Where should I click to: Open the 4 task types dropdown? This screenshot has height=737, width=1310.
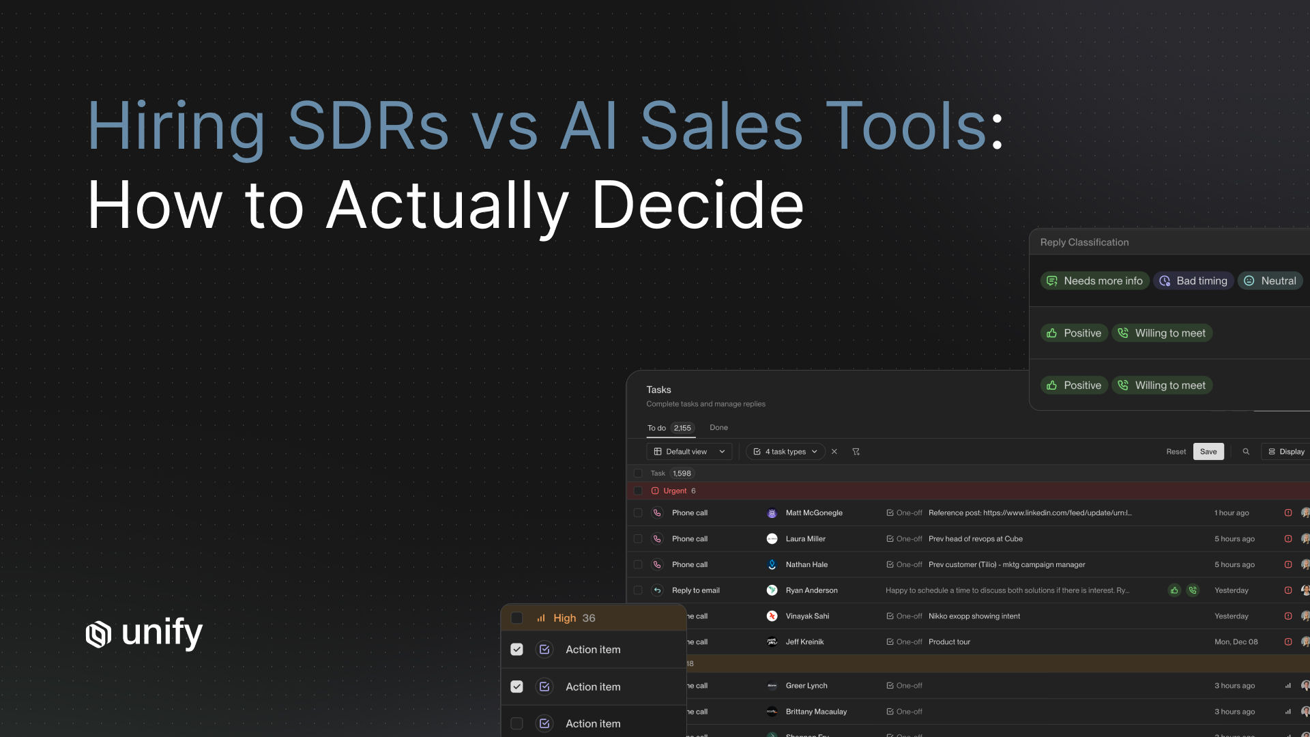tap(785, 452)
